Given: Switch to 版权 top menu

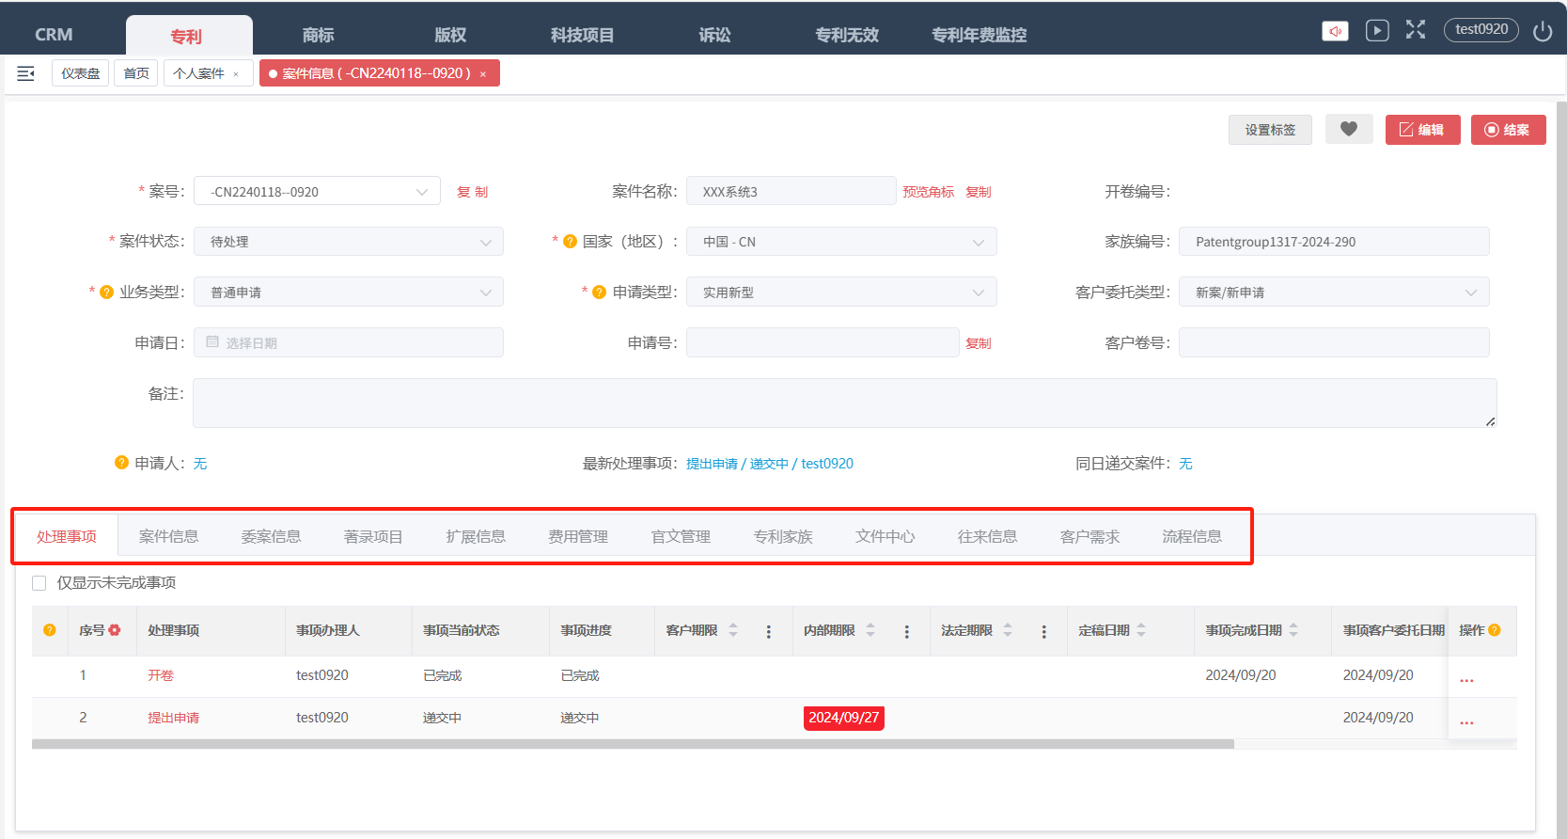Looking at the screenshot, I should coord(450,35).
